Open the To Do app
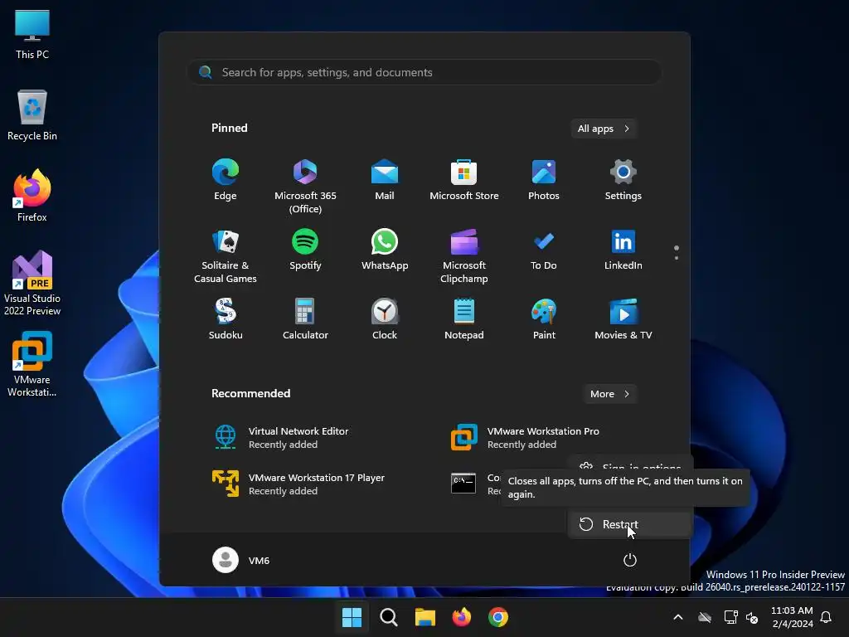The width and height of the screenshot is (849, 637). click(x=544, y=250)
